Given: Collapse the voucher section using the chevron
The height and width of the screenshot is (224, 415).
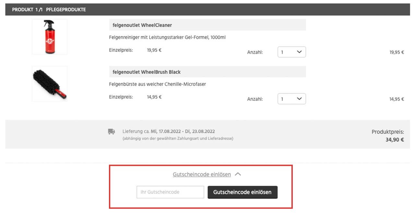Looking at the screenshot, I should point(238,174).
